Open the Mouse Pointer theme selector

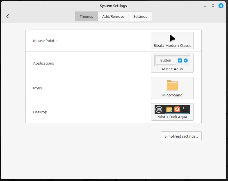(x=172, y=41)
